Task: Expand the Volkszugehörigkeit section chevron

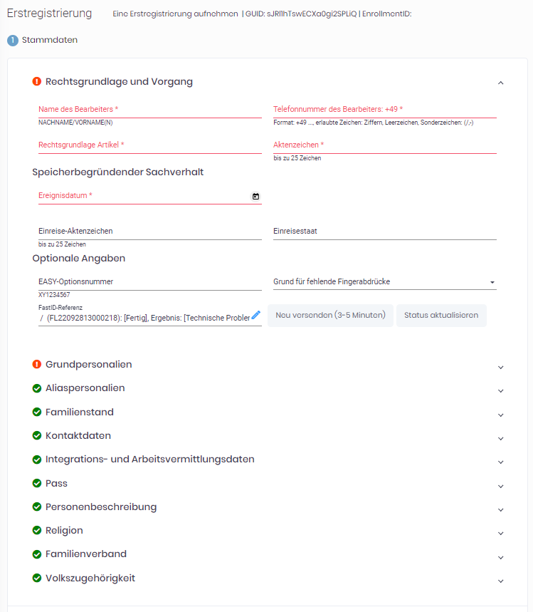Action: click(x=501, y=581)
